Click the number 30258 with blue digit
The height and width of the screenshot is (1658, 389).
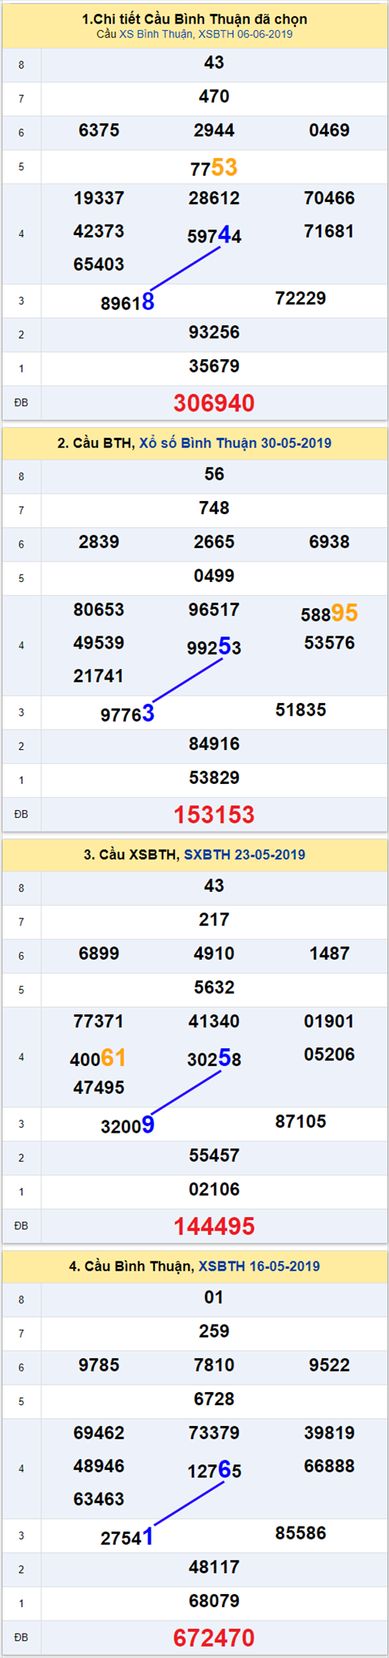pos(214,1059)
